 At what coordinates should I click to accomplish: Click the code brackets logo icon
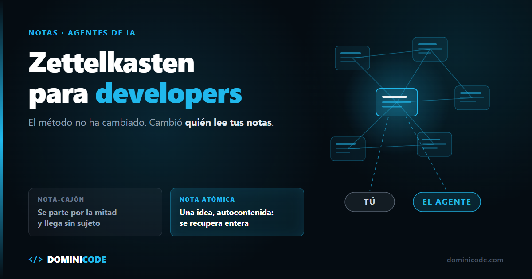point(35,260)
